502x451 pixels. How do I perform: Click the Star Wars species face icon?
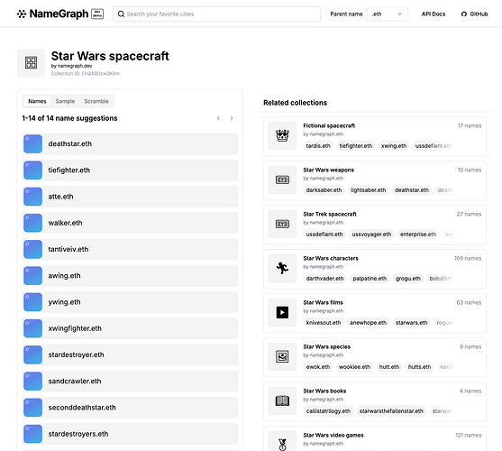[282, 357]
